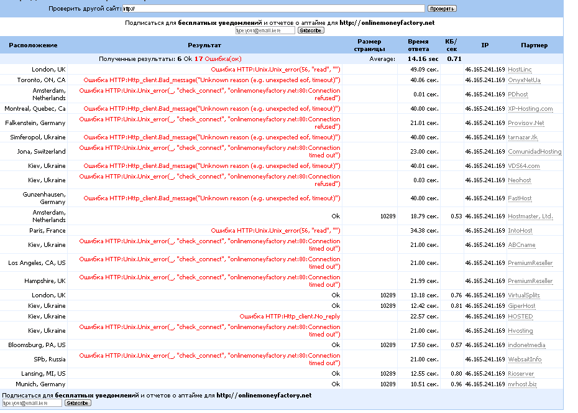Click the top email subscription field
578x413 pixels.
click(x=265, y=30)
